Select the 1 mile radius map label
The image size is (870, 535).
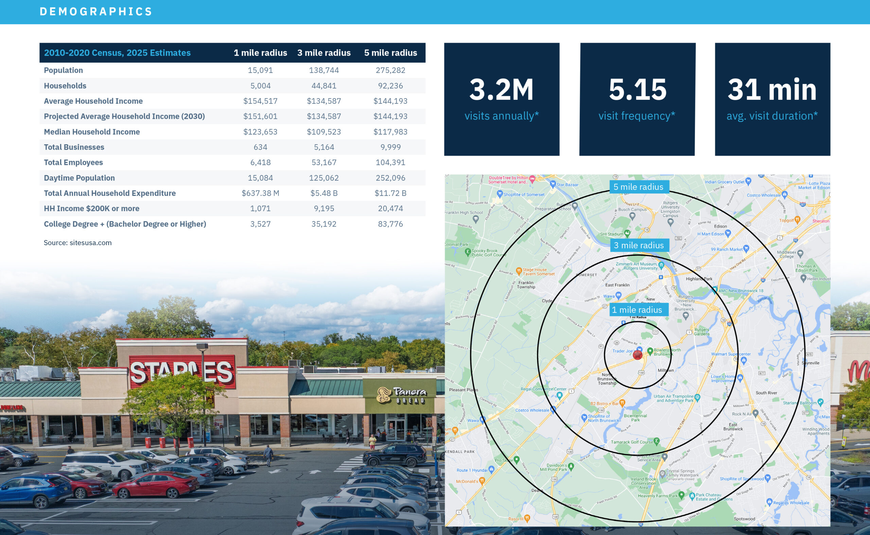click(x=639, y=310)
